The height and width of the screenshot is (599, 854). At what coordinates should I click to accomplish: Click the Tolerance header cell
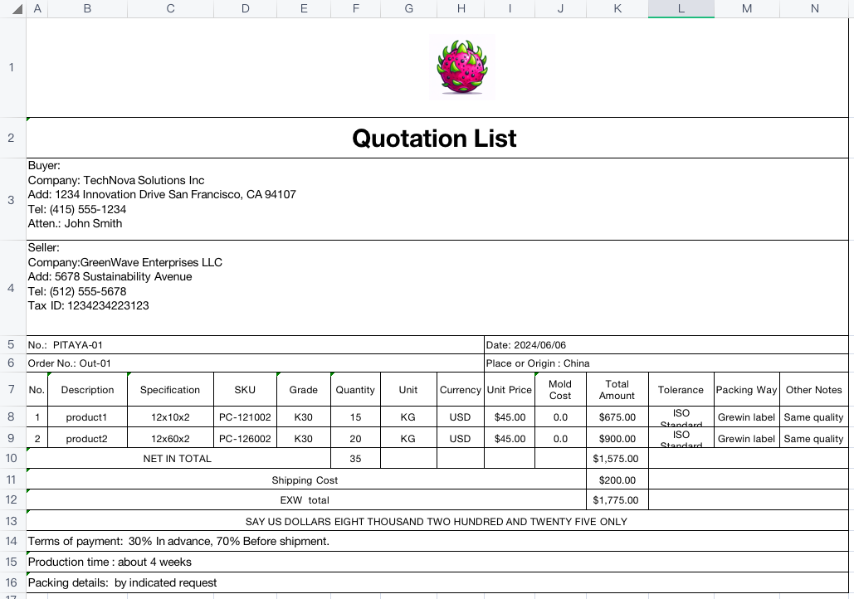[681, 389]
